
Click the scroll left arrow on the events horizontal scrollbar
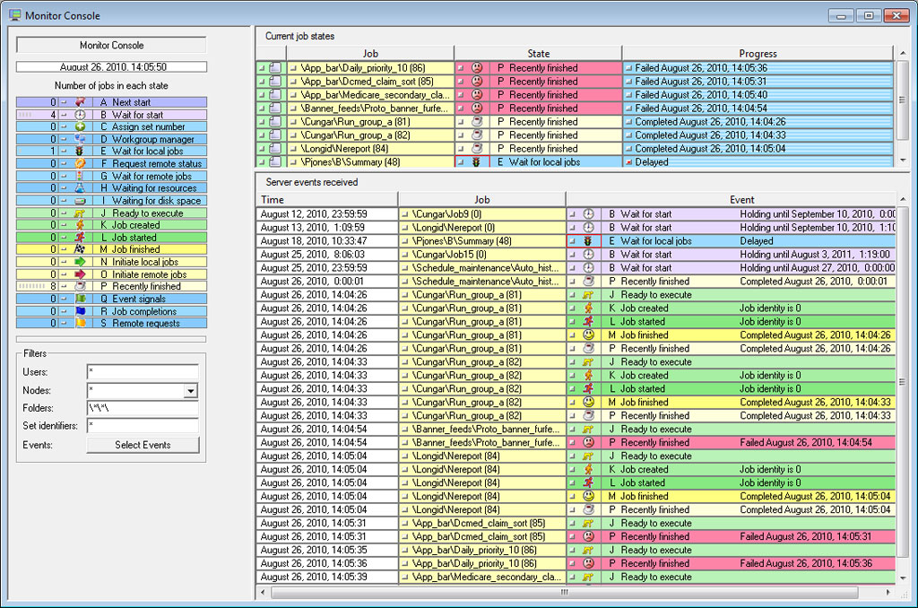tap(263, 593)
